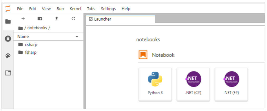This screenshot has height=111, width=267.
Task: Open the Run menu
Action: (60, 9)
